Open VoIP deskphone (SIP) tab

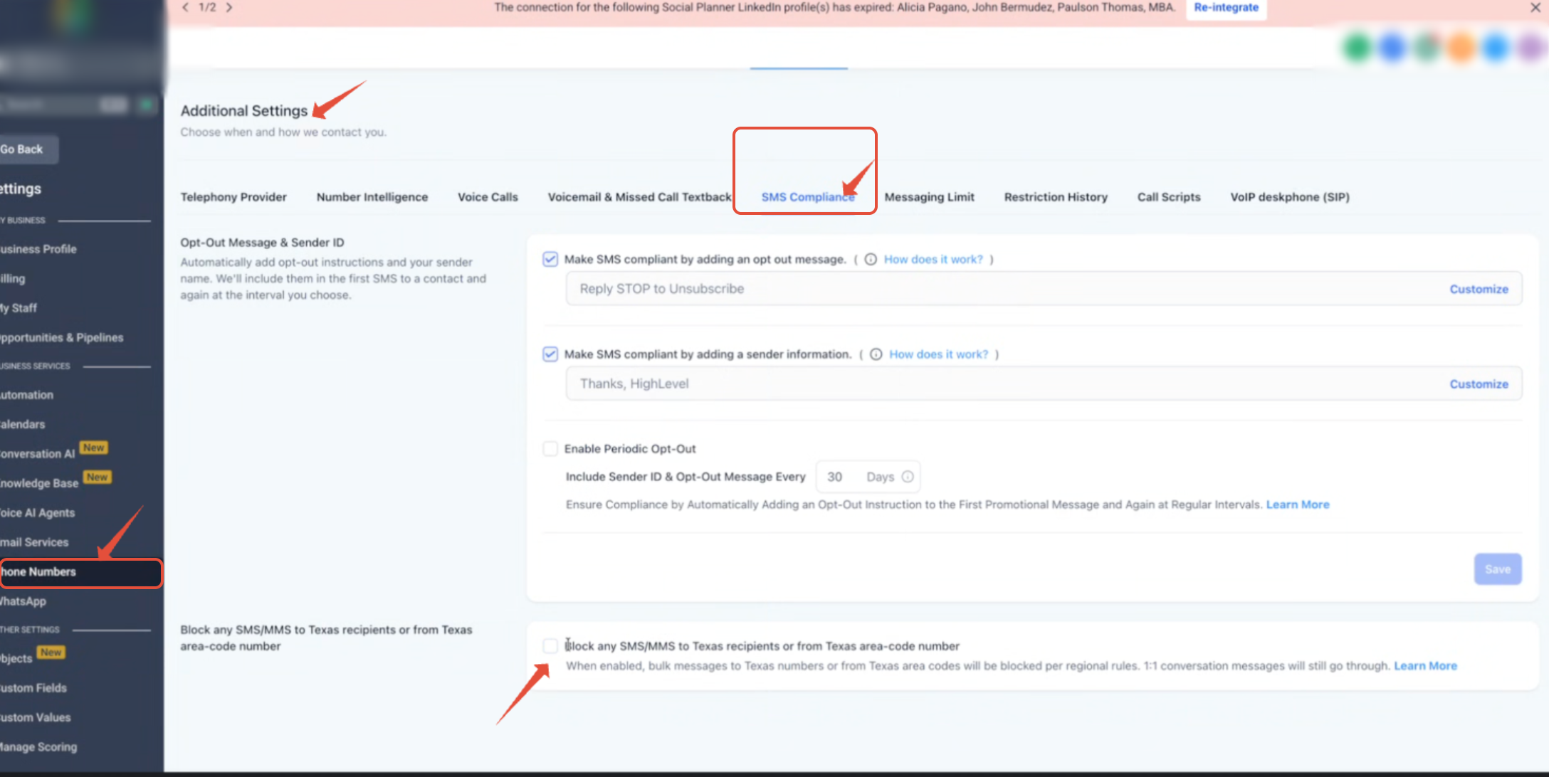tap(1289, 197)
